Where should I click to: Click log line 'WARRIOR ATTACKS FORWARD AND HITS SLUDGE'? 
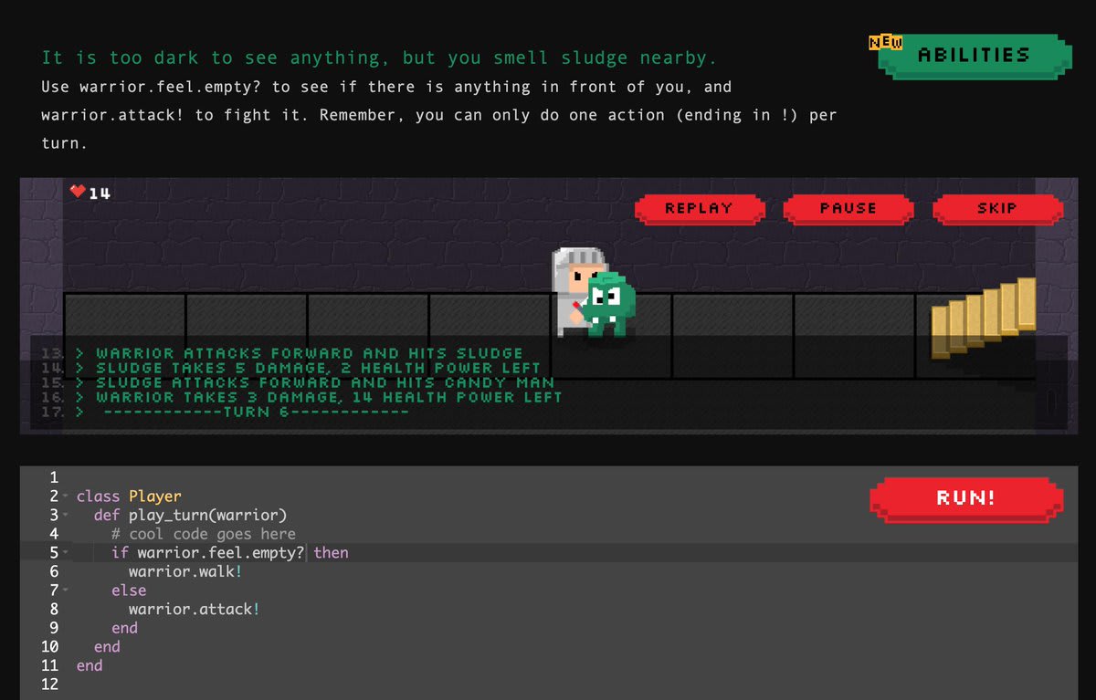pos(310,353)
